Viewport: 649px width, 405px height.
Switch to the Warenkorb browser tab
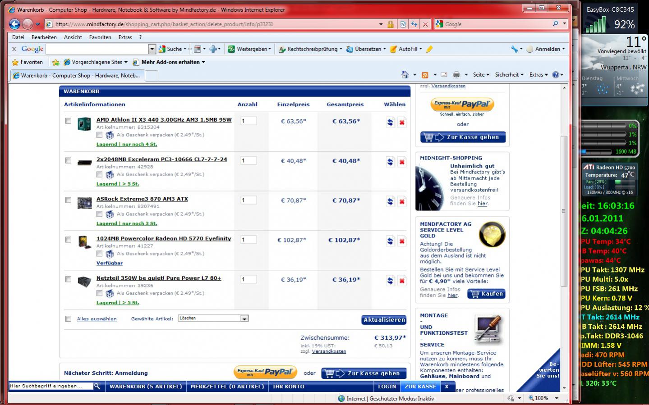77,75
